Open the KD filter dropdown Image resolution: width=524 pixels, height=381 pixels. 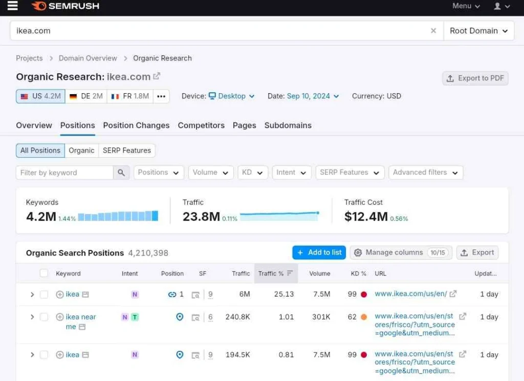tap(253, 173)
